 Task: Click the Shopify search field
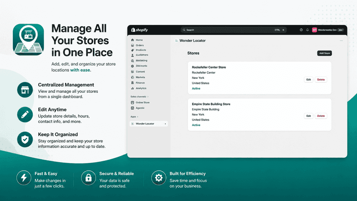click(234, 30)
